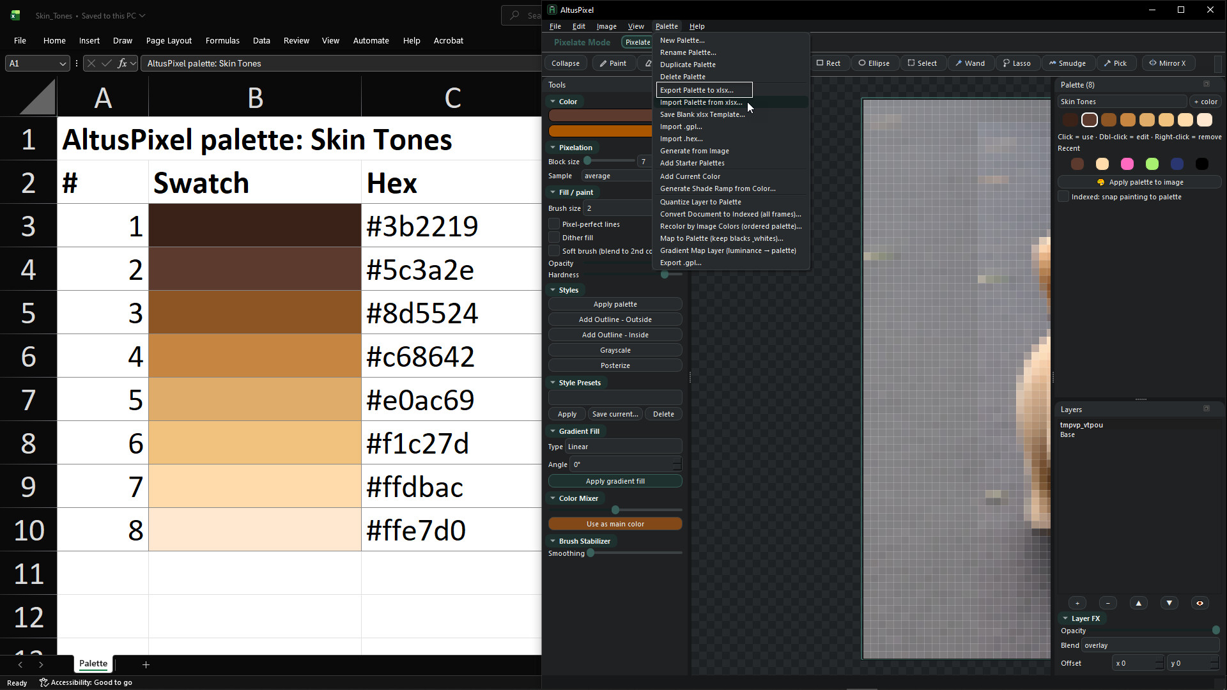Pick the green recent color swatch
The image size is (1227, 690).
pyautogui.click(x=1152, y=164)
